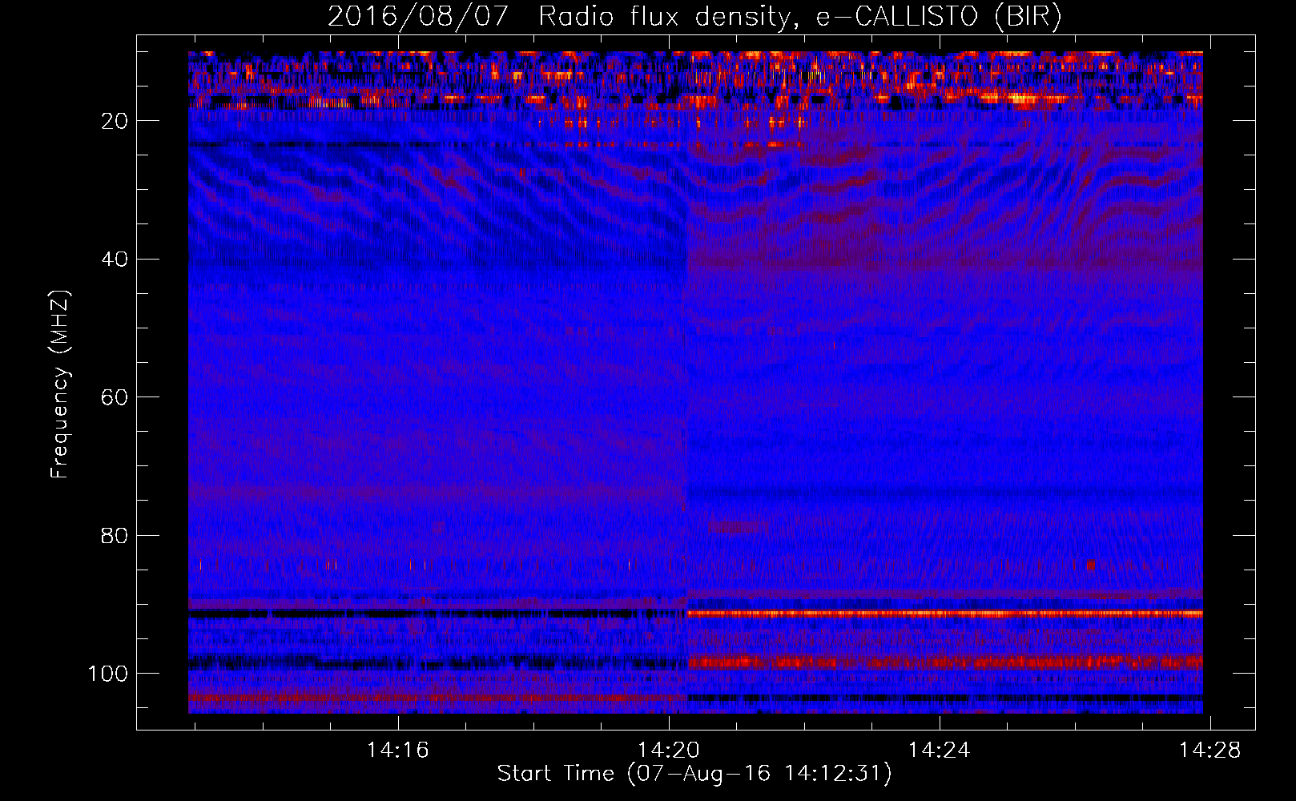Image resolution: width=1296 pixels, height=801 pixels.
Task: Select the y-axis label 'Frequency (MHZ)'
Action: pyautogui.click(x=60, y=384)
